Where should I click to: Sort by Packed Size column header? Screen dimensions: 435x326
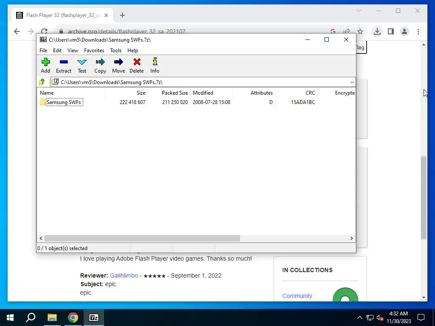169,93
